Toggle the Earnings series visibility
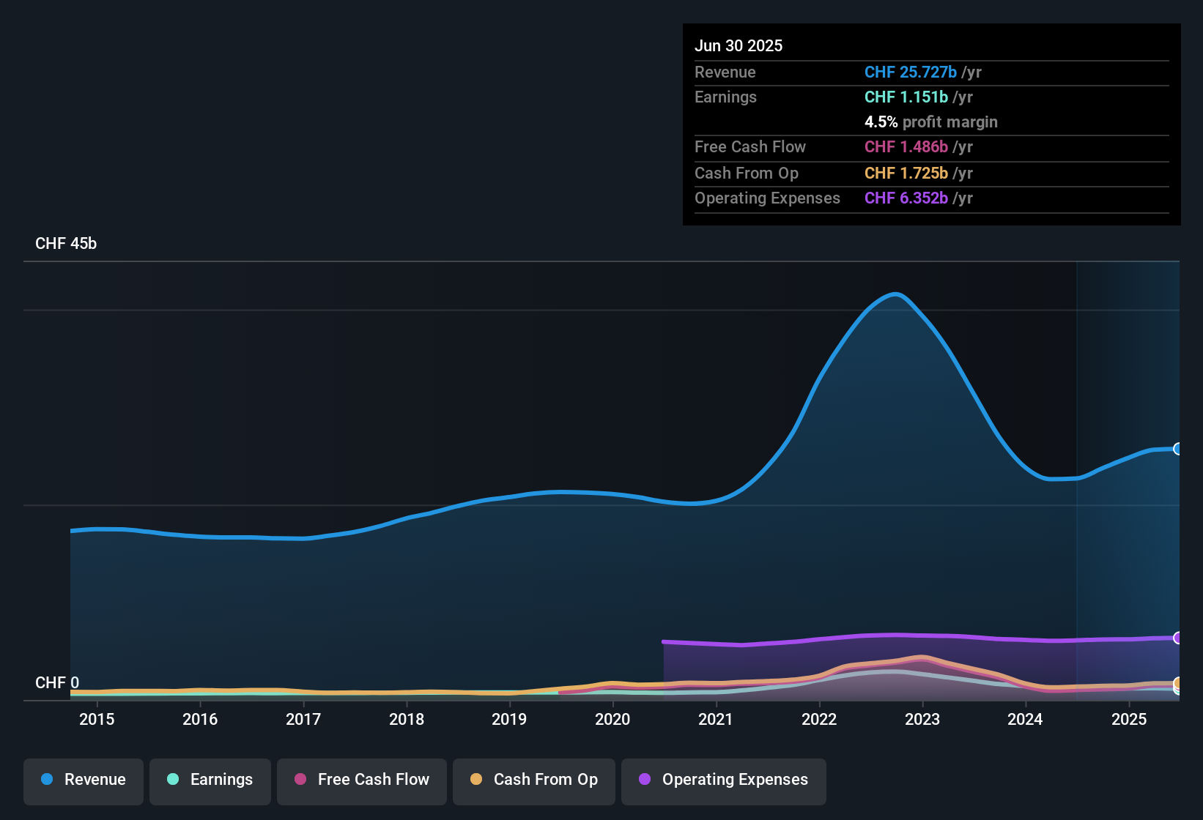Image resolution: width=1203 pixels, height=820 pixels. click(210, 780)
